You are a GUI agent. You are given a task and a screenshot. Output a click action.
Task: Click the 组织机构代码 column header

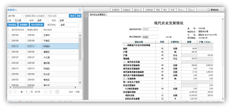tap(18, 30)
